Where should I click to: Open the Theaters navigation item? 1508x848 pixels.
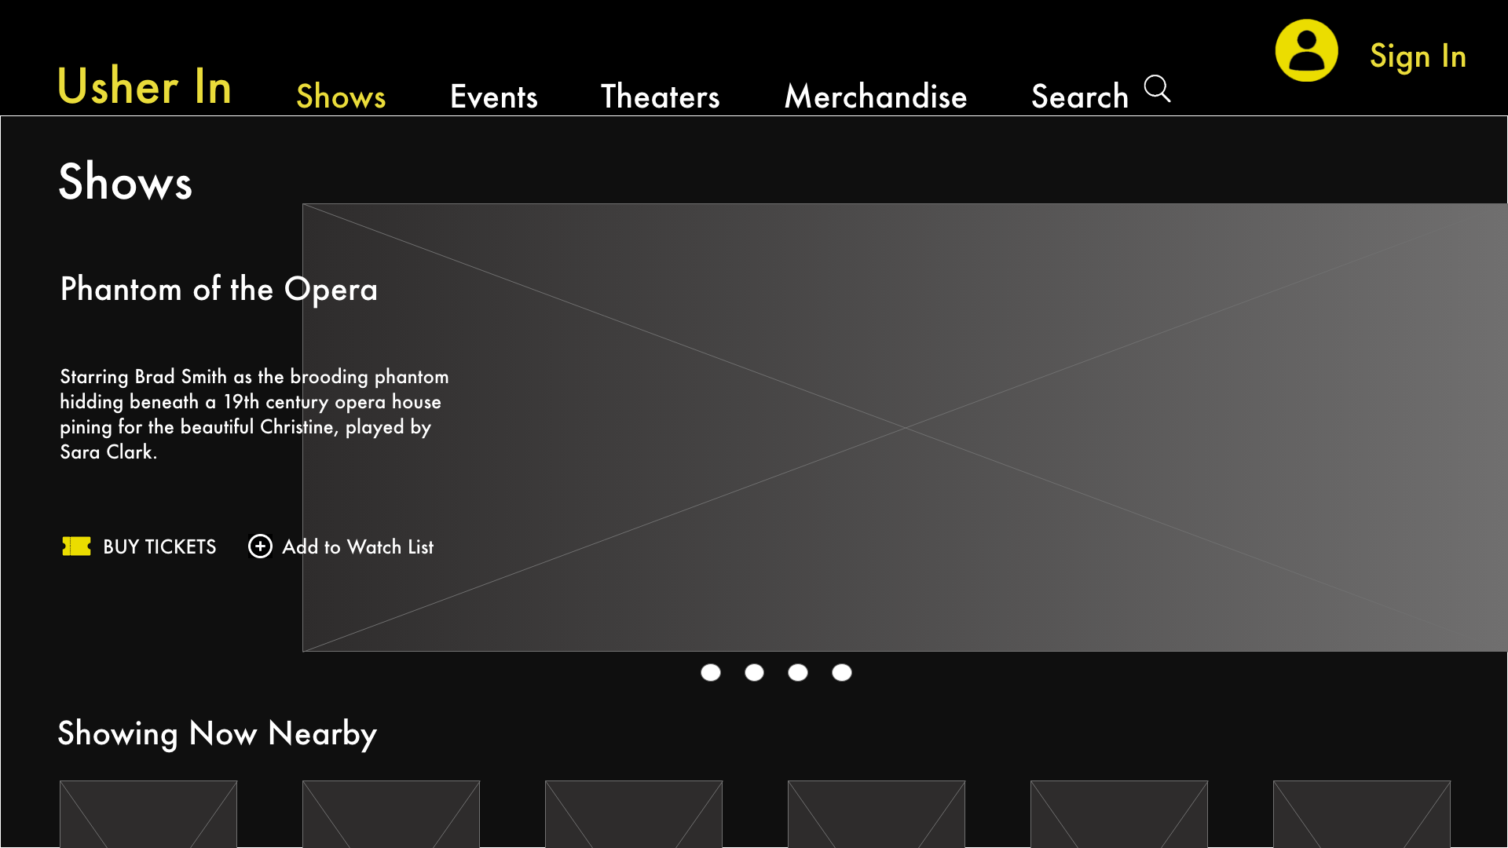pos(661,97)
